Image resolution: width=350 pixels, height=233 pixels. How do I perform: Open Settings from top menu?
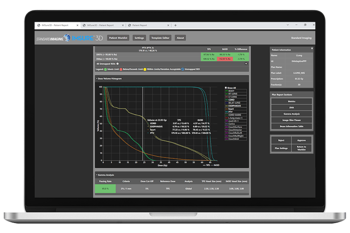[139, 38]
